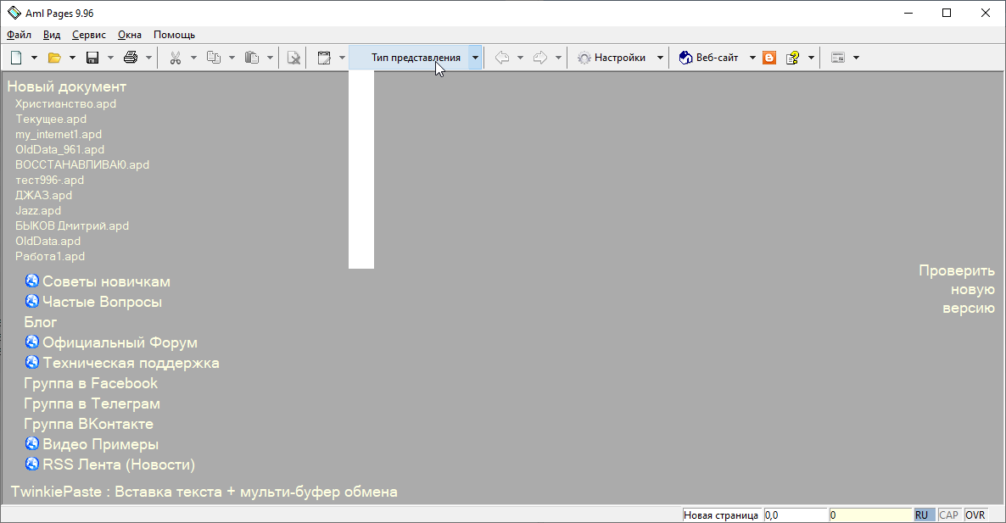Screen dimensions: 1006x523
Task: Expand the dropdown arrow beside help icon
Action: 811,58
